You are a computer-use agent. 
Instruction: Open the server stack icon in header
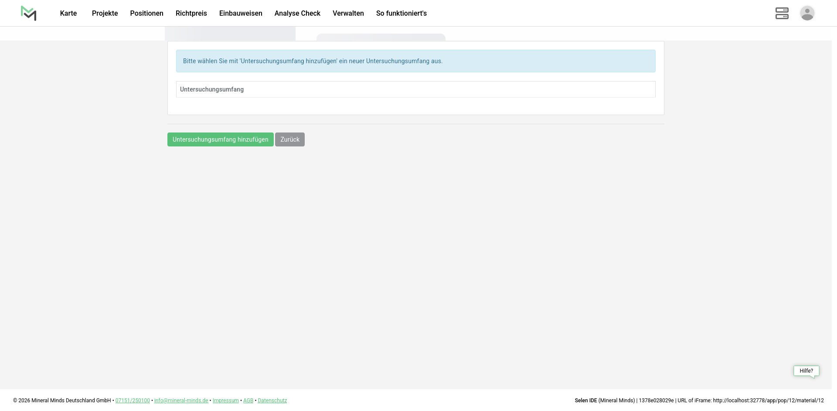pyautogui.click(x=782, y=13)
